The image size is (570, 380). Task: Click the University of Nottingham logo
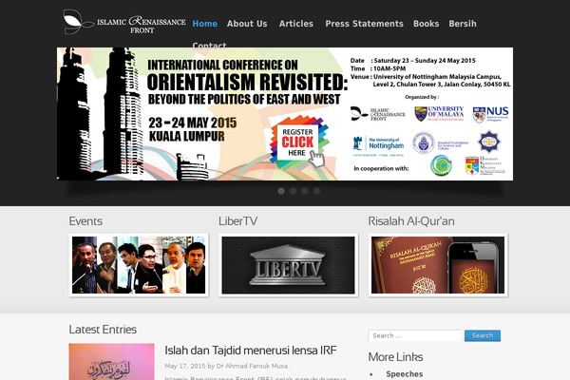coord(378,145)
